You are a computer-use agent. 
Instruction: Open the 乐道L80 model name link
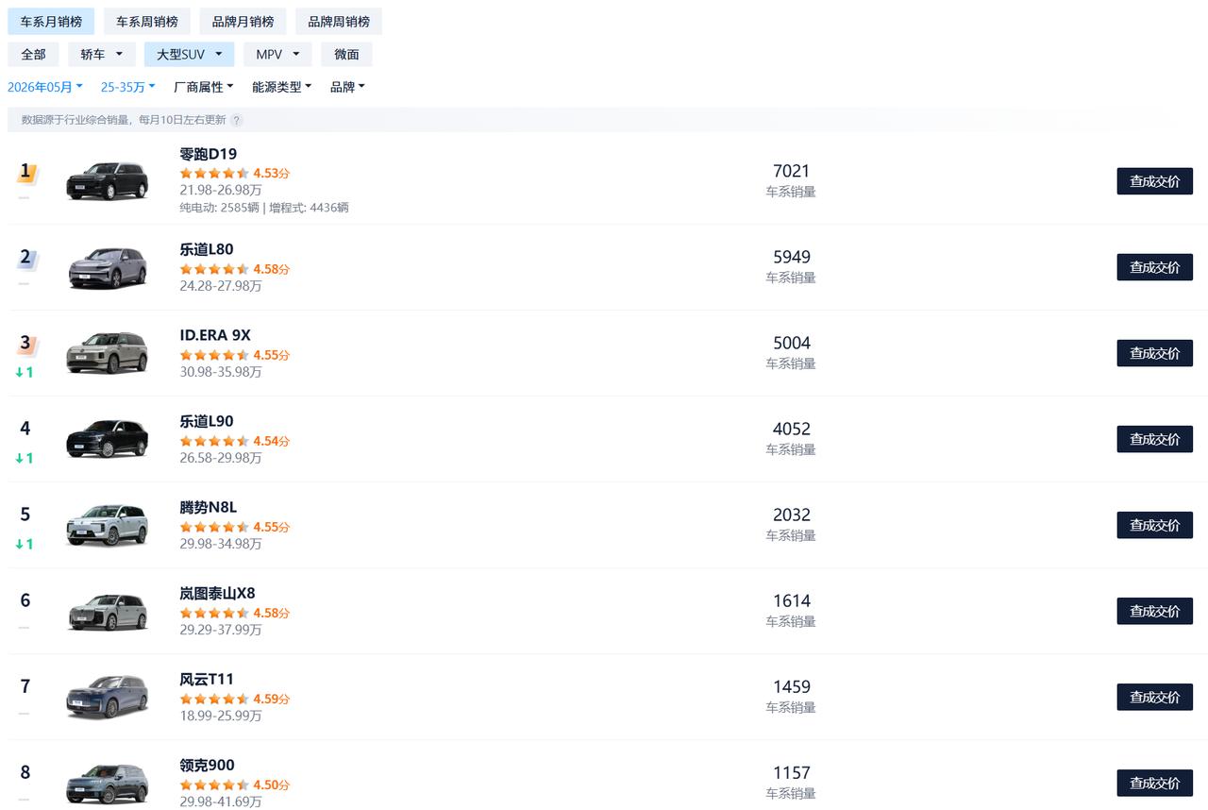pos(206,249)
